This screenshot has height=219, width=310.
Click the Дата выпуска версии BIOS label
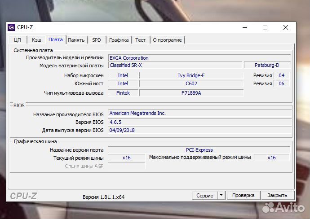click(x=73, y=130)
